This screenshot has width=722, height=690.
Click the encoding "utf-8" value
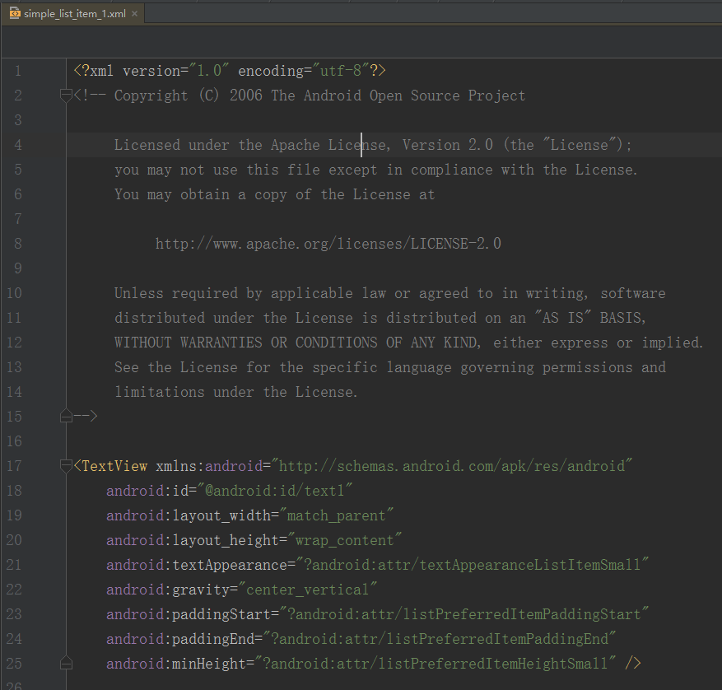point(341,71)
